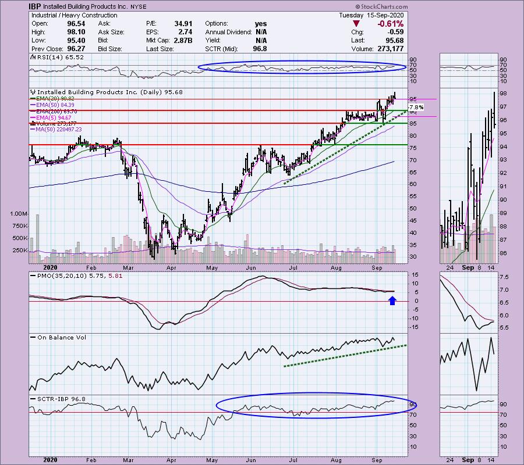Image resolution: width=524 pixels, height=465 pixels.
Task: Click the P/E value 34.91
Action: pyautogui.click(x=183, y=24)
